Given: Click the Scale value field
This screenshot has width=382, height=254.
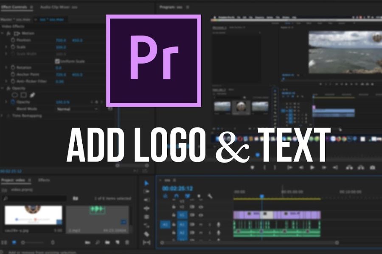Looking at the screenshot, I should point(61,47).
